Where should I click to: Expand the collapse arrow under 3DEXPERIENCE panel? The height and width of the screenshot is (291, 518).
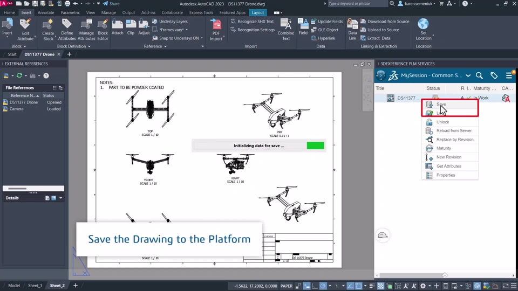[445, 275]
